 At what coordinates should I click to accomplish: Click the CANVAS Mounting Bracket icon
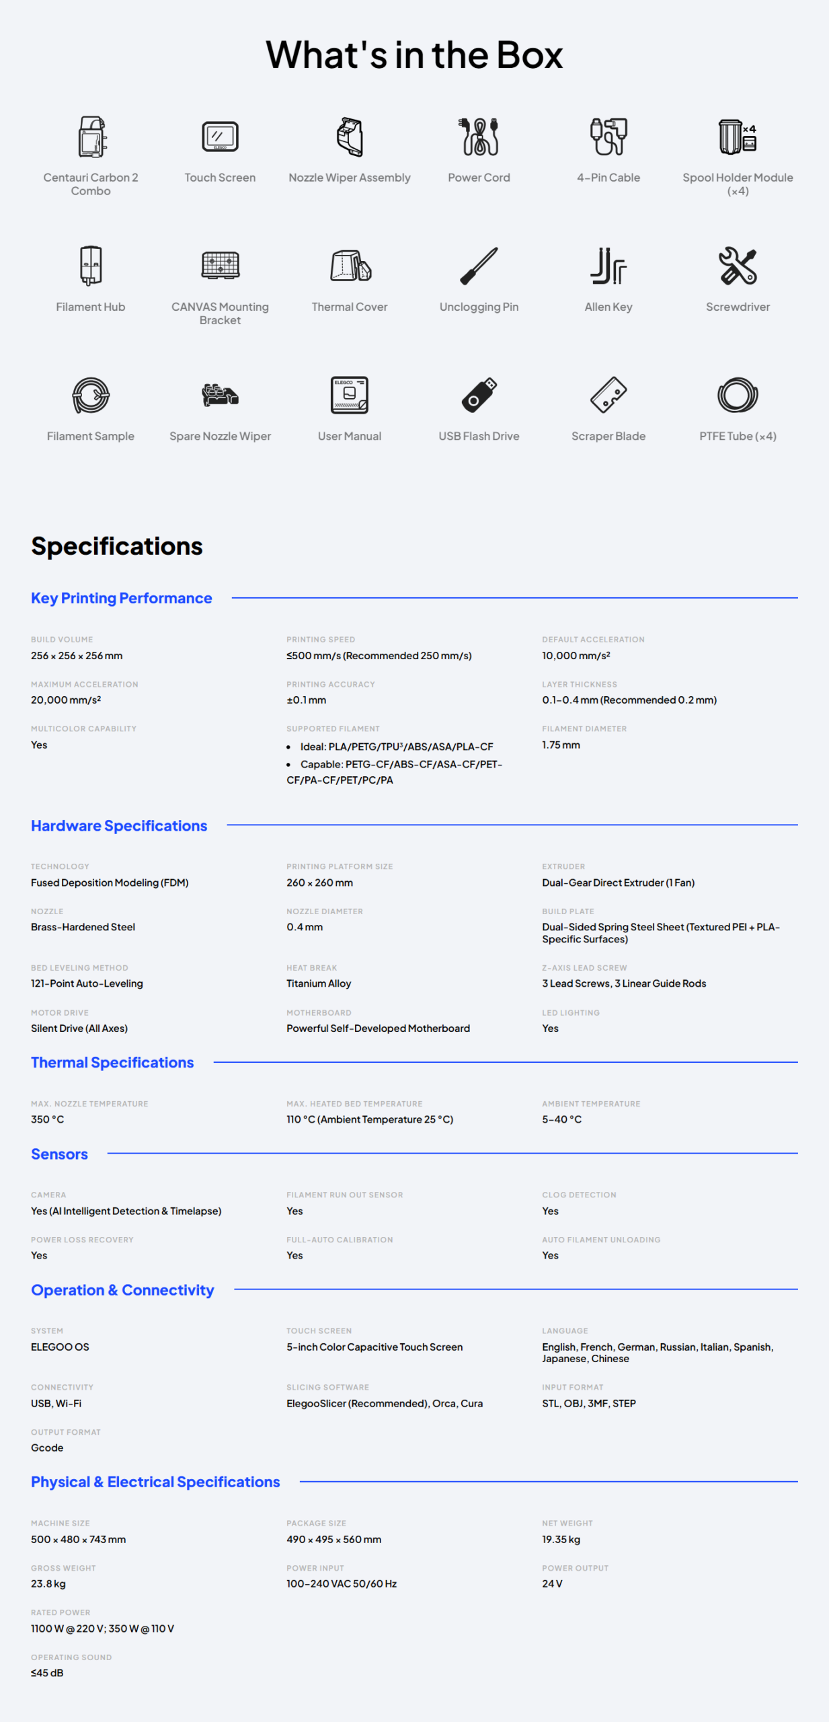tap(220, 266)
